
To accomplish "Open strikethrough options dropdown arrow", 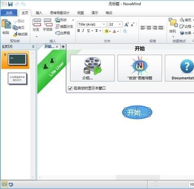I will [x=100, y=31].
